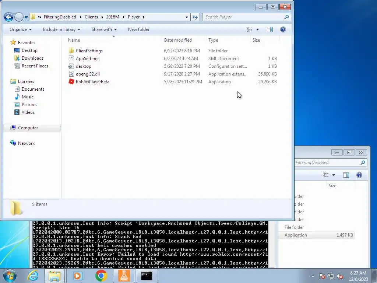The width and height of the screenshot is (377, 283).
Task: Help icon in the FilteringDisabled window
Action: 359,175
